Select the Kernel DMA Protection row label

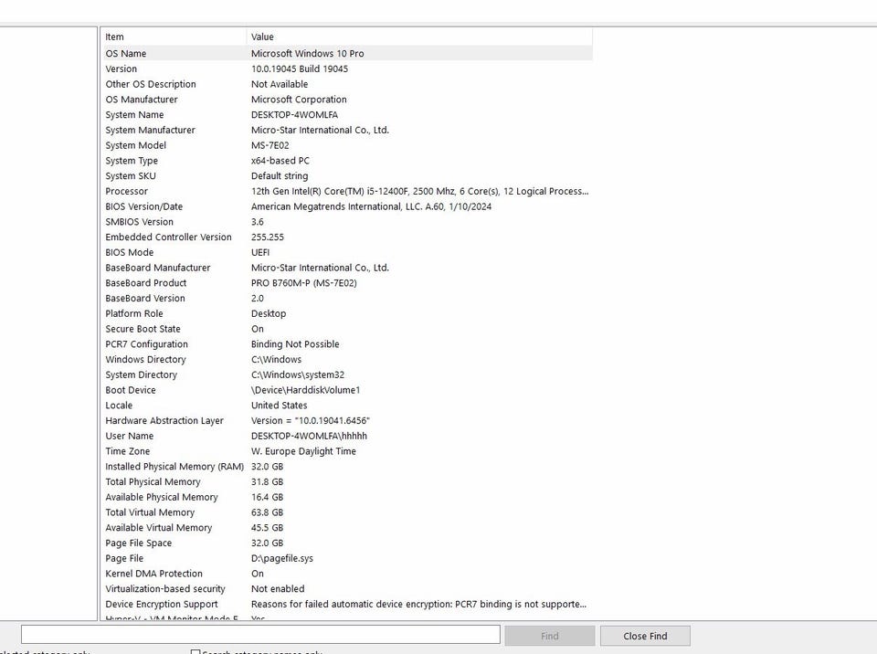pos(153,574)
